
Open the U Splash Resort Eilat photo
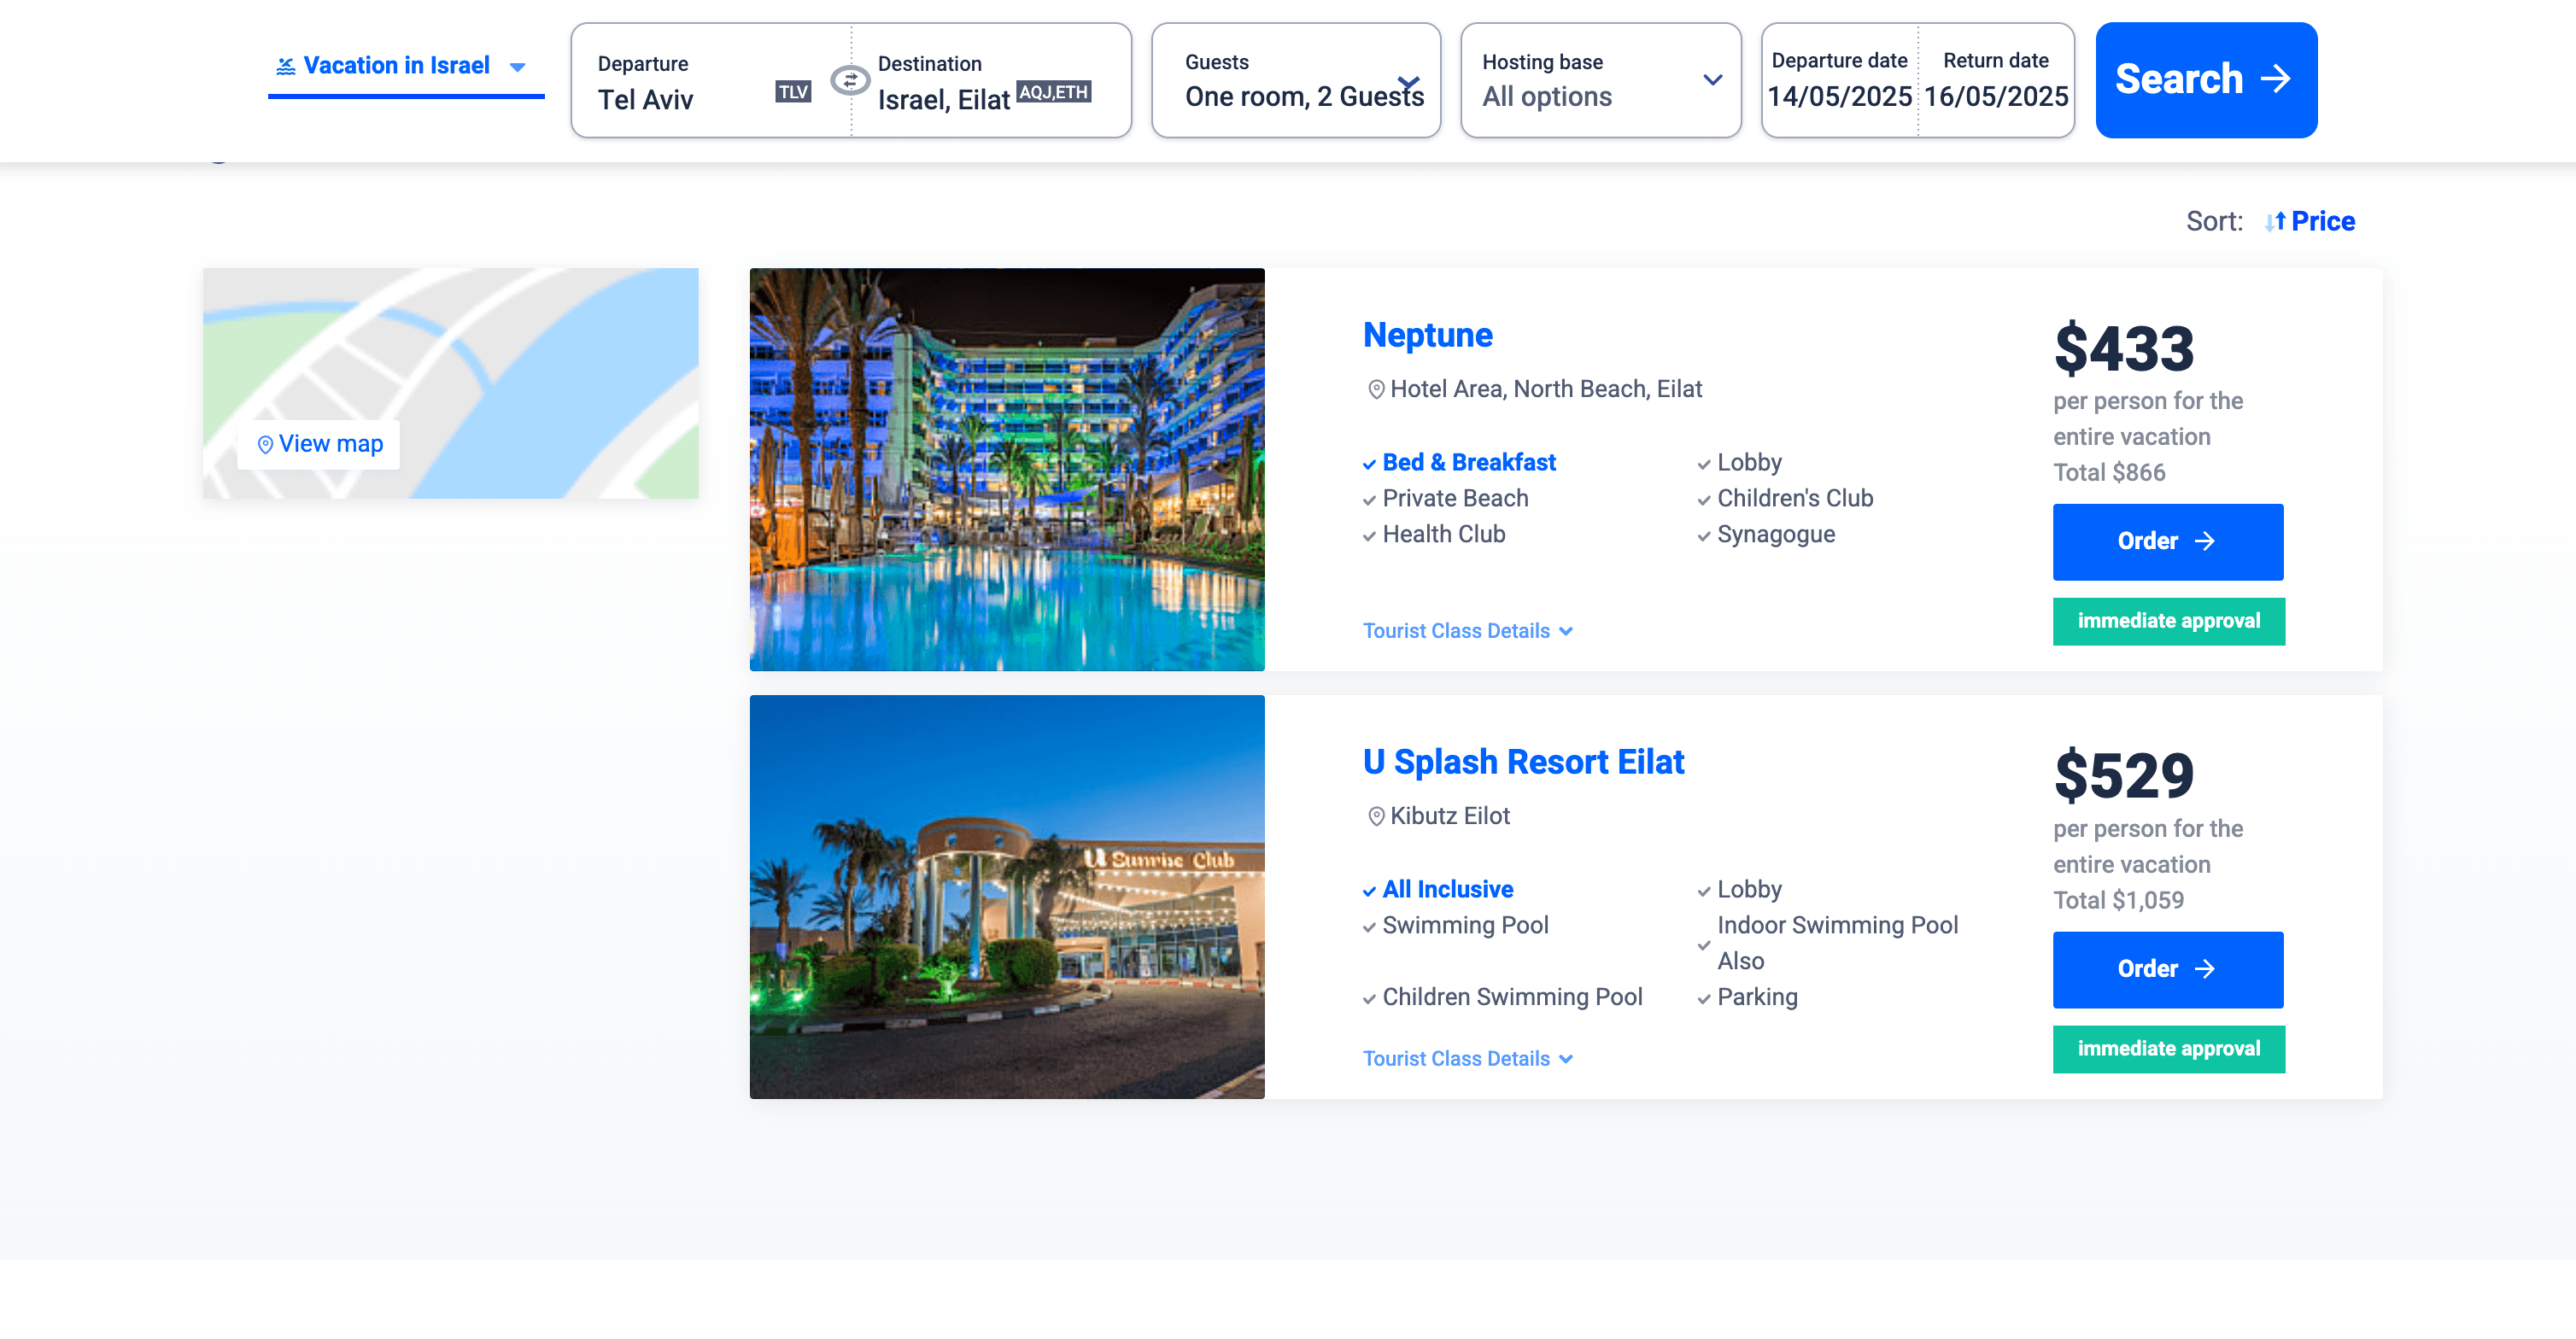click(1006, 896)
